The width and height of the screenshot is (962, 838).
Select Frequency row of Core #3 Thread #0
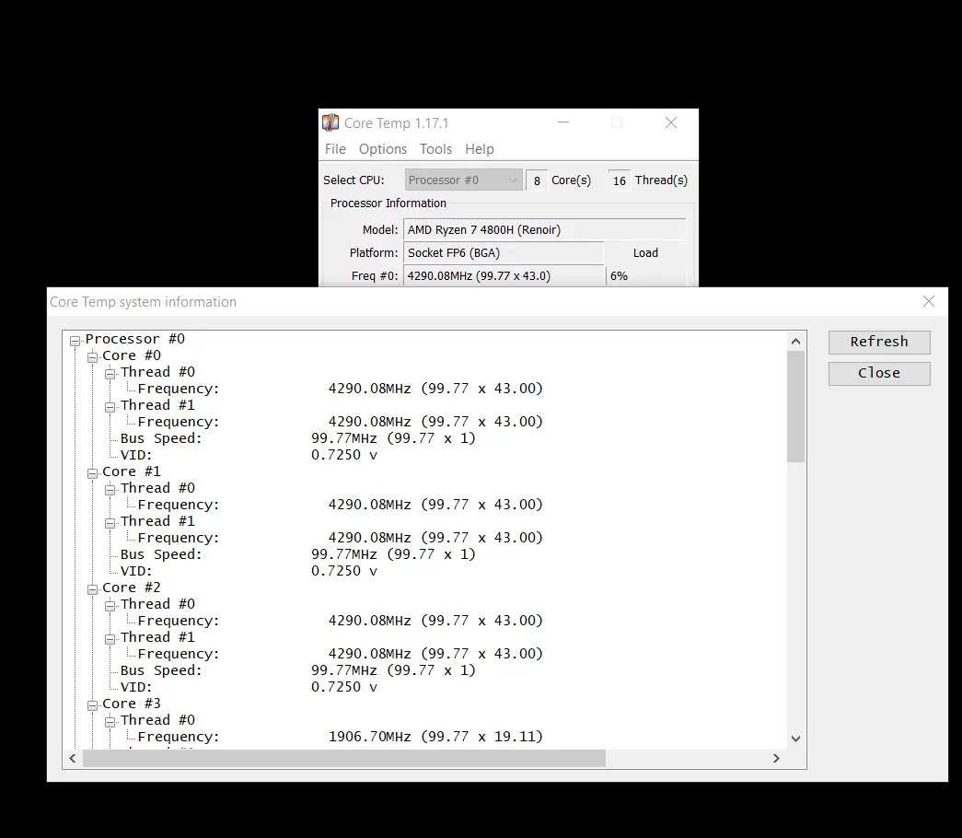(341, 737)
